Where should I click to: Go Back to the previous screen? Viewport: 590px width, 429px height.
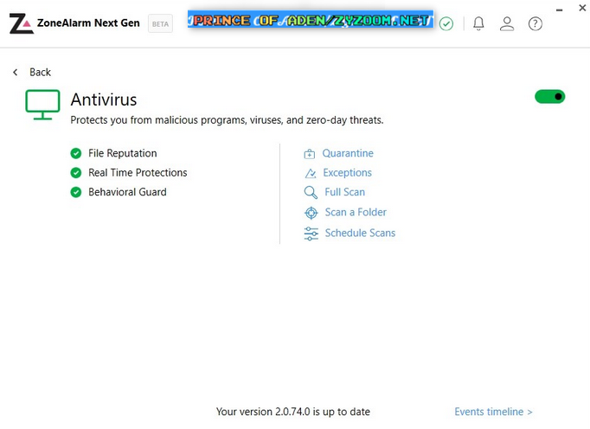[41, 72]
